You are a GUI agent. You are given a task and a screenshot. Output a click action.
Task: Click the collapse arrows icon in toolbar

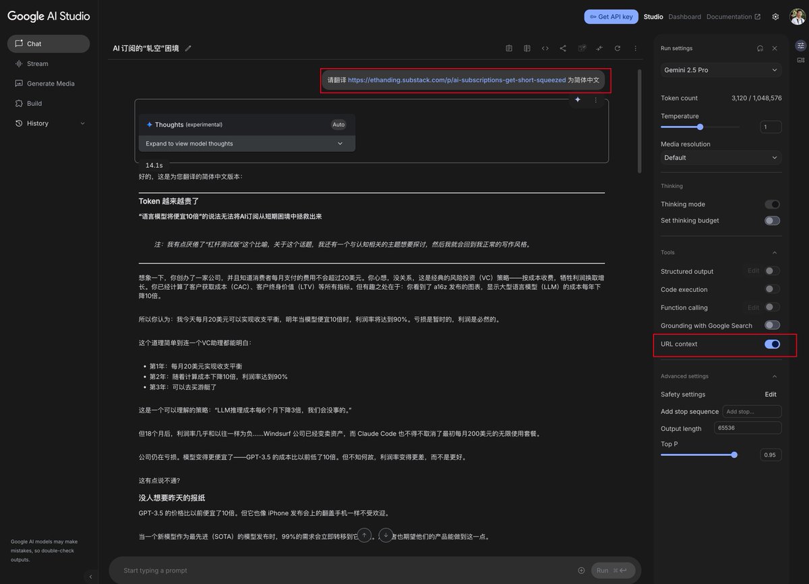point(599,49)
